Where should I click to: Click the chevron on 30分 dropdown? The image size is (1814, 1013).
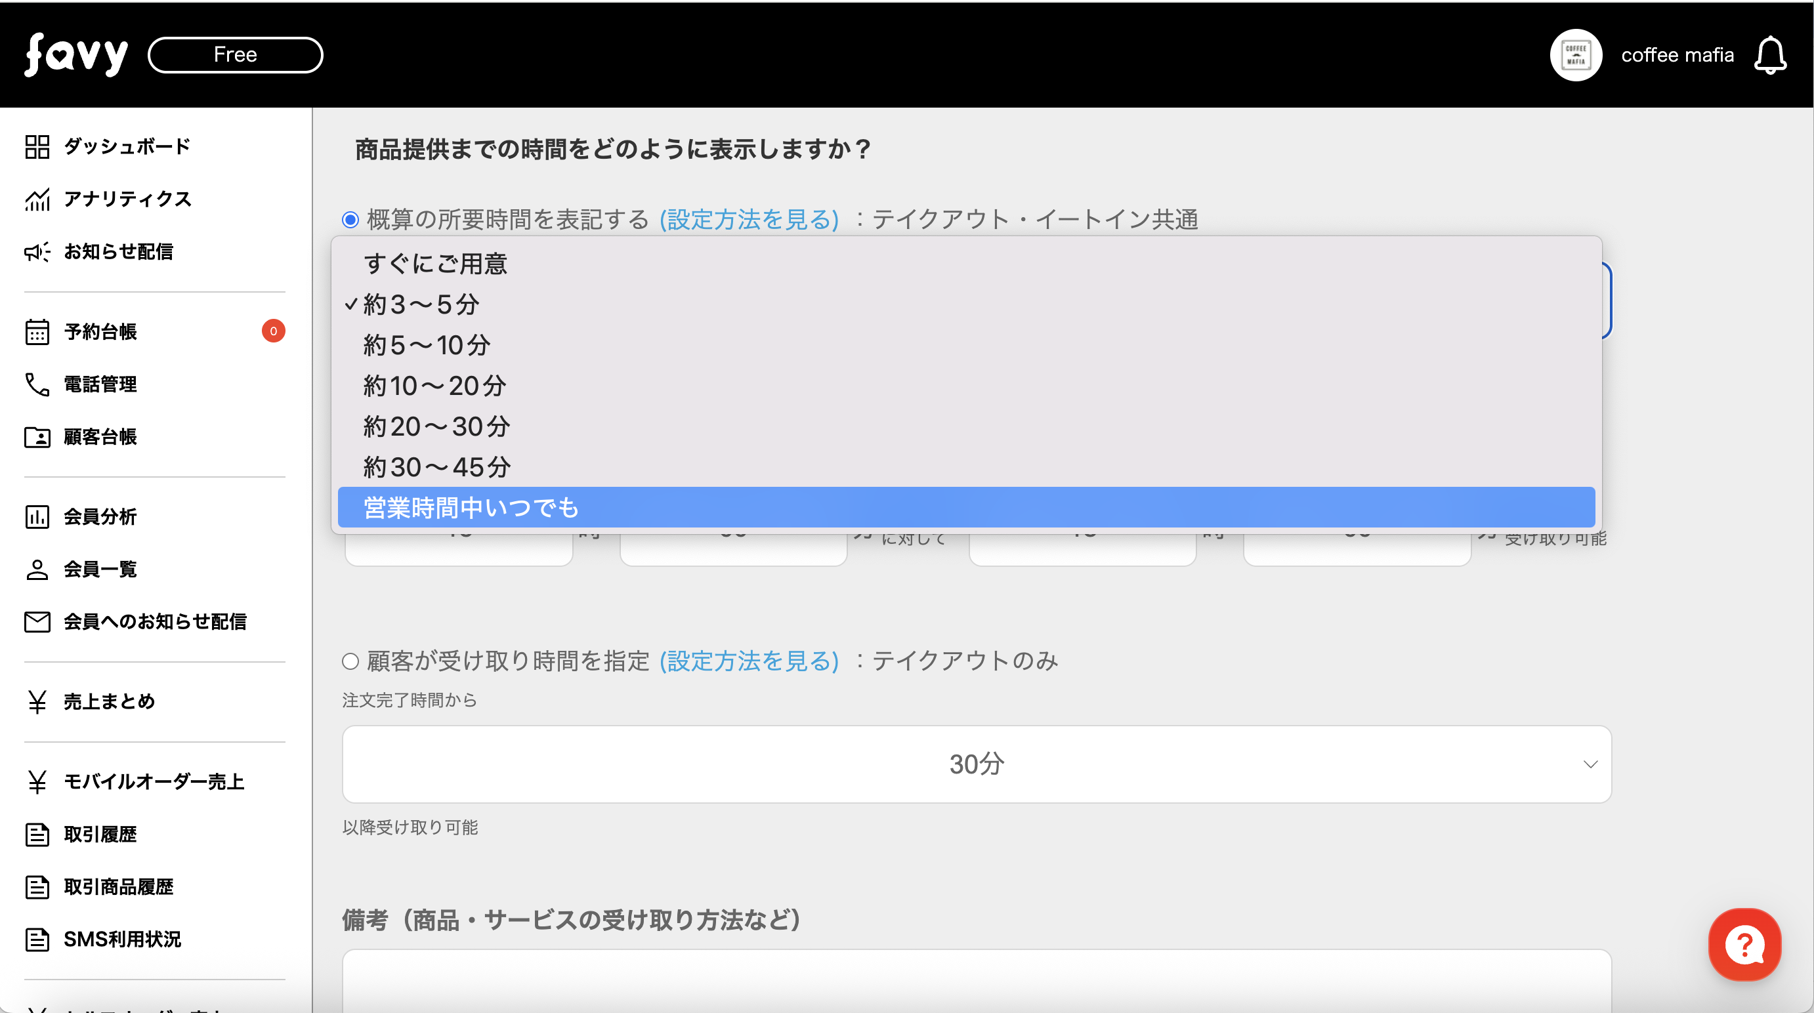(x=1590, y=764)
